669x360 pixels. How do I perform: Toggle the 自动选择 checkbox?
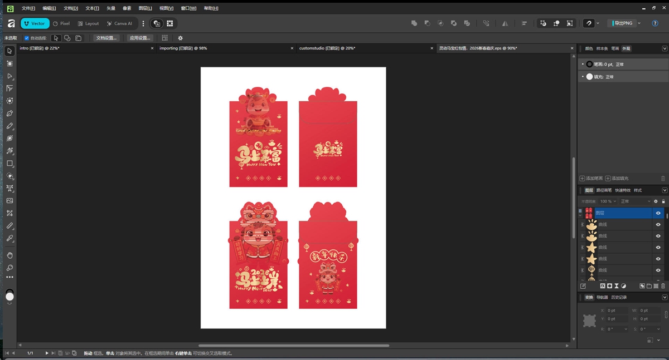27,38
